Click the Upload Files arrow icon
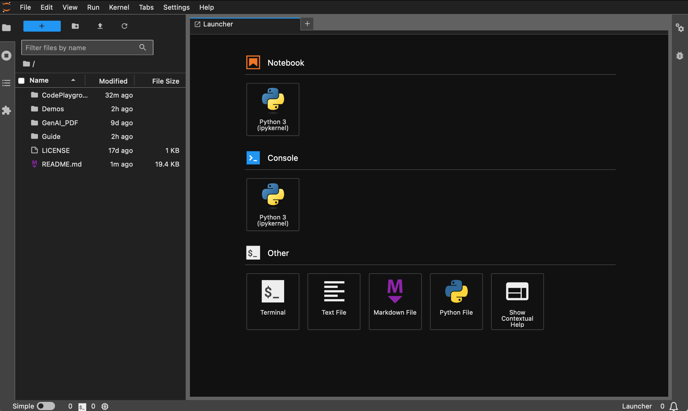This screenshot has height=411, width=688. (100, 26)
